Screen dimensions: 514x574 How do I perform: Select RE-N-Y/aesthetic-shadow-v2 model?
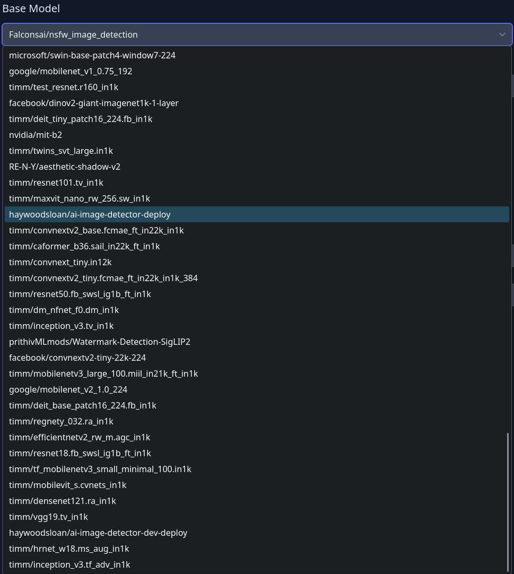coord(257,167)
